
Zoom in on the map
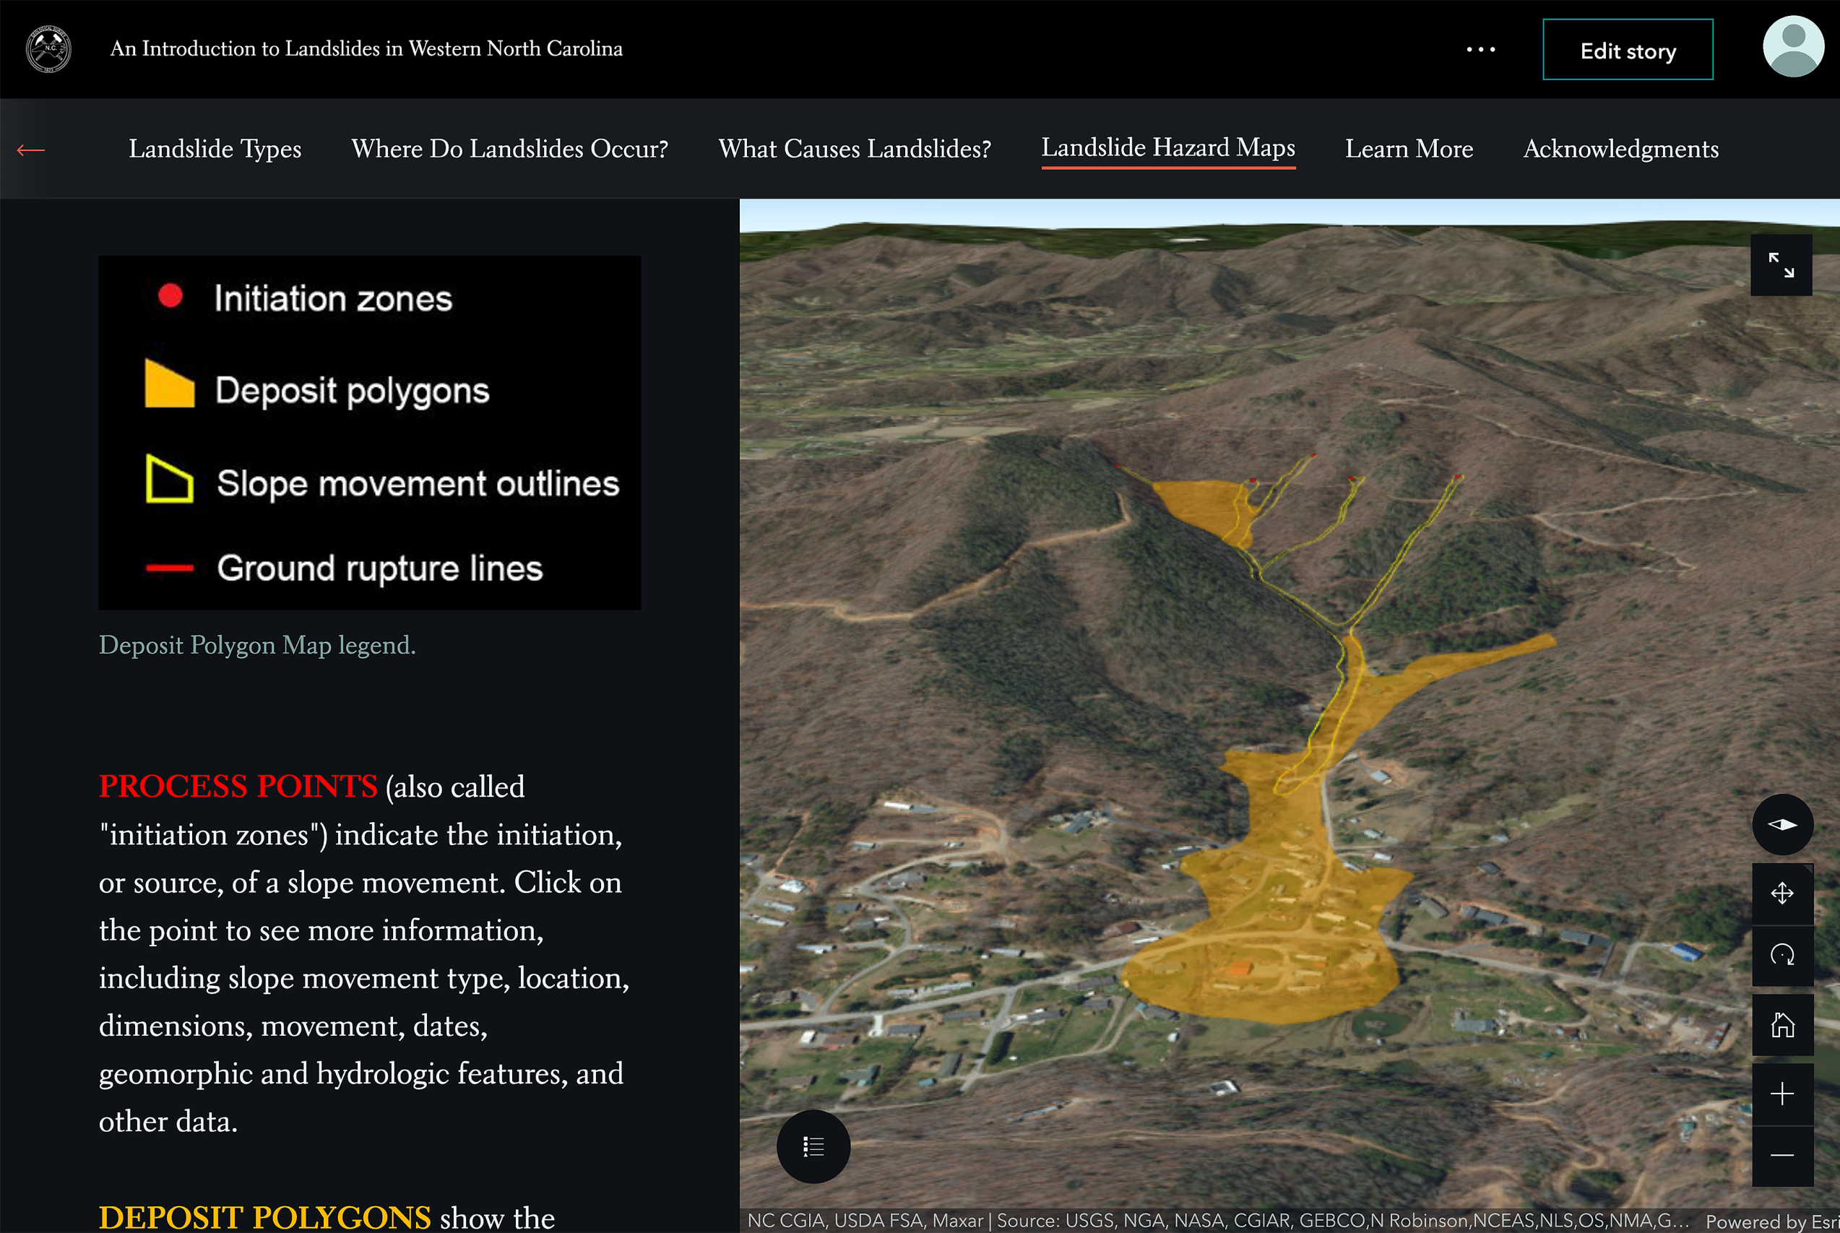1781,1094
